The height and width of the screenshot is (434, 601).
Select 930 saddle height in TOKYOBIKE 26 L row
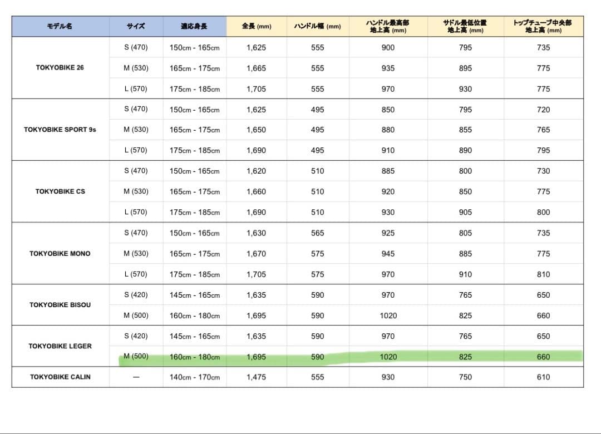465,89
